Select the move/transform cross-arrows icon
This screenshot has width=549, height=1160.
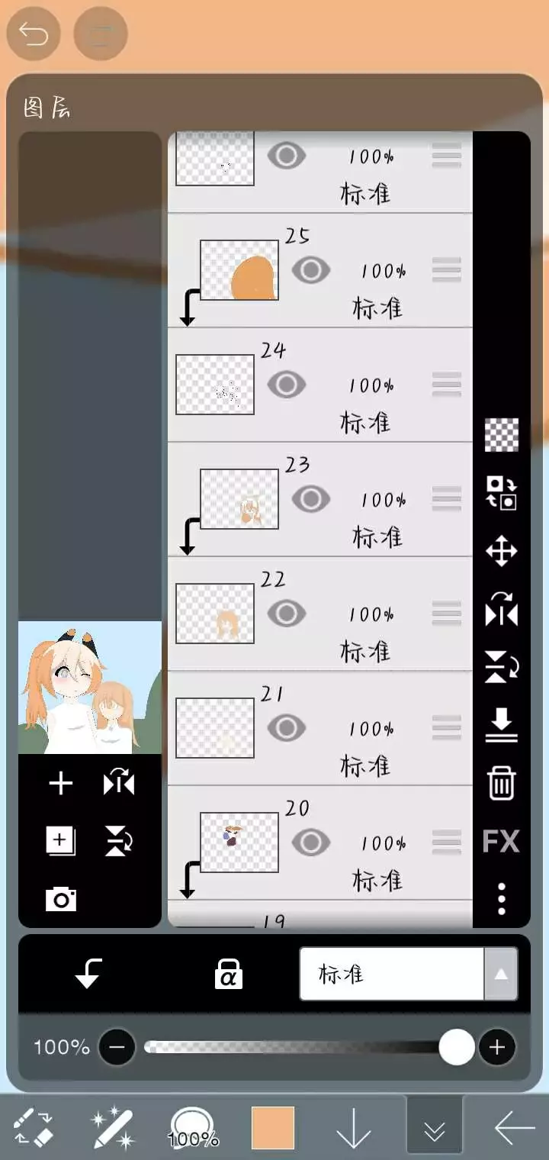click(501, 551)
